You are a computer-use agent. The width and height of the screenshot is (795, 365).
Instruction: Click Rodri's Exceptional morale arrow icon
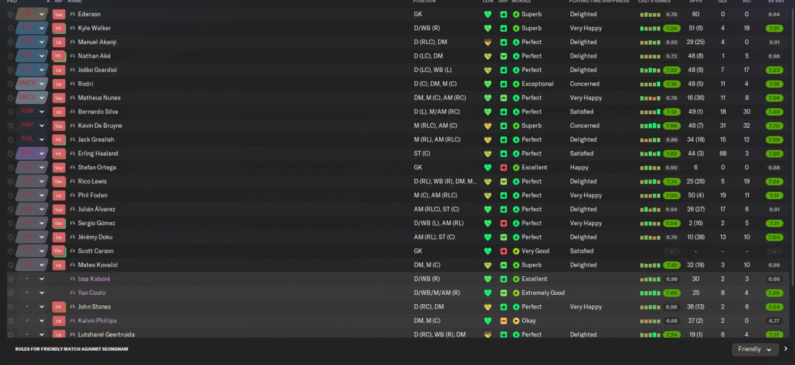[x=516, y=84]
